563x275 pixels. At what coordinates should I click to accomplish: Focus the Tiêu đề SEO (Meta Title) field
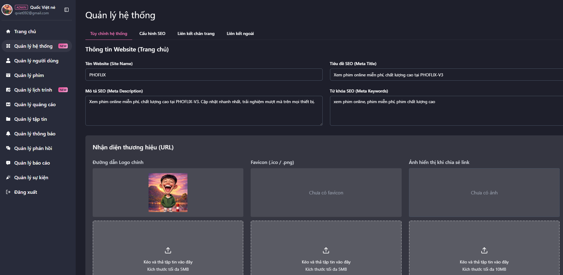coord(446,75)
